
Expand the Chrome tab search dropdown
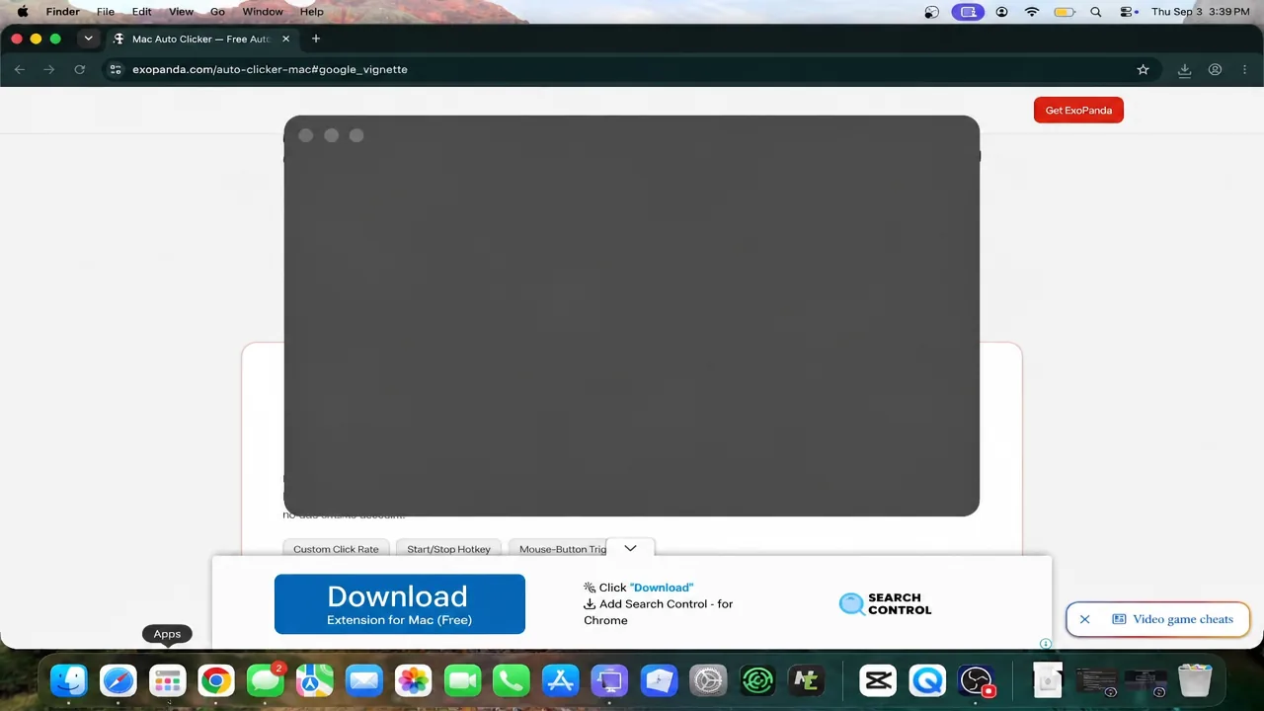[x=88, y=39]
